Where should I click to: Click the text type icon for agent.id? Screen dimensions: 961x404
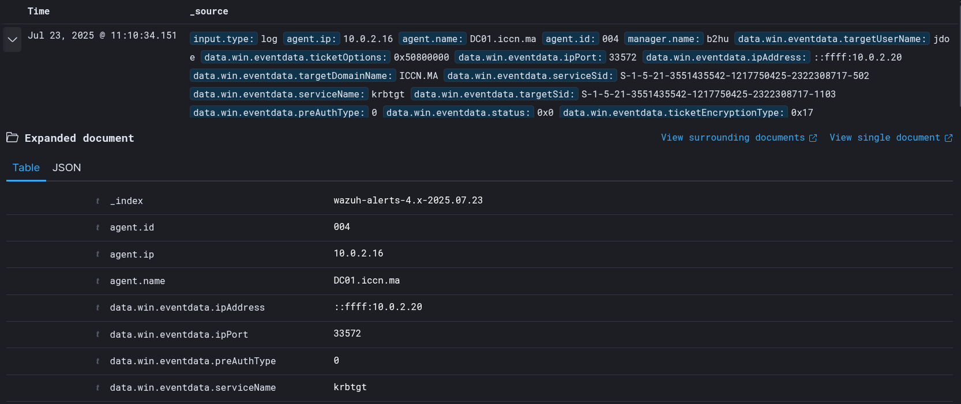[97, 228]
